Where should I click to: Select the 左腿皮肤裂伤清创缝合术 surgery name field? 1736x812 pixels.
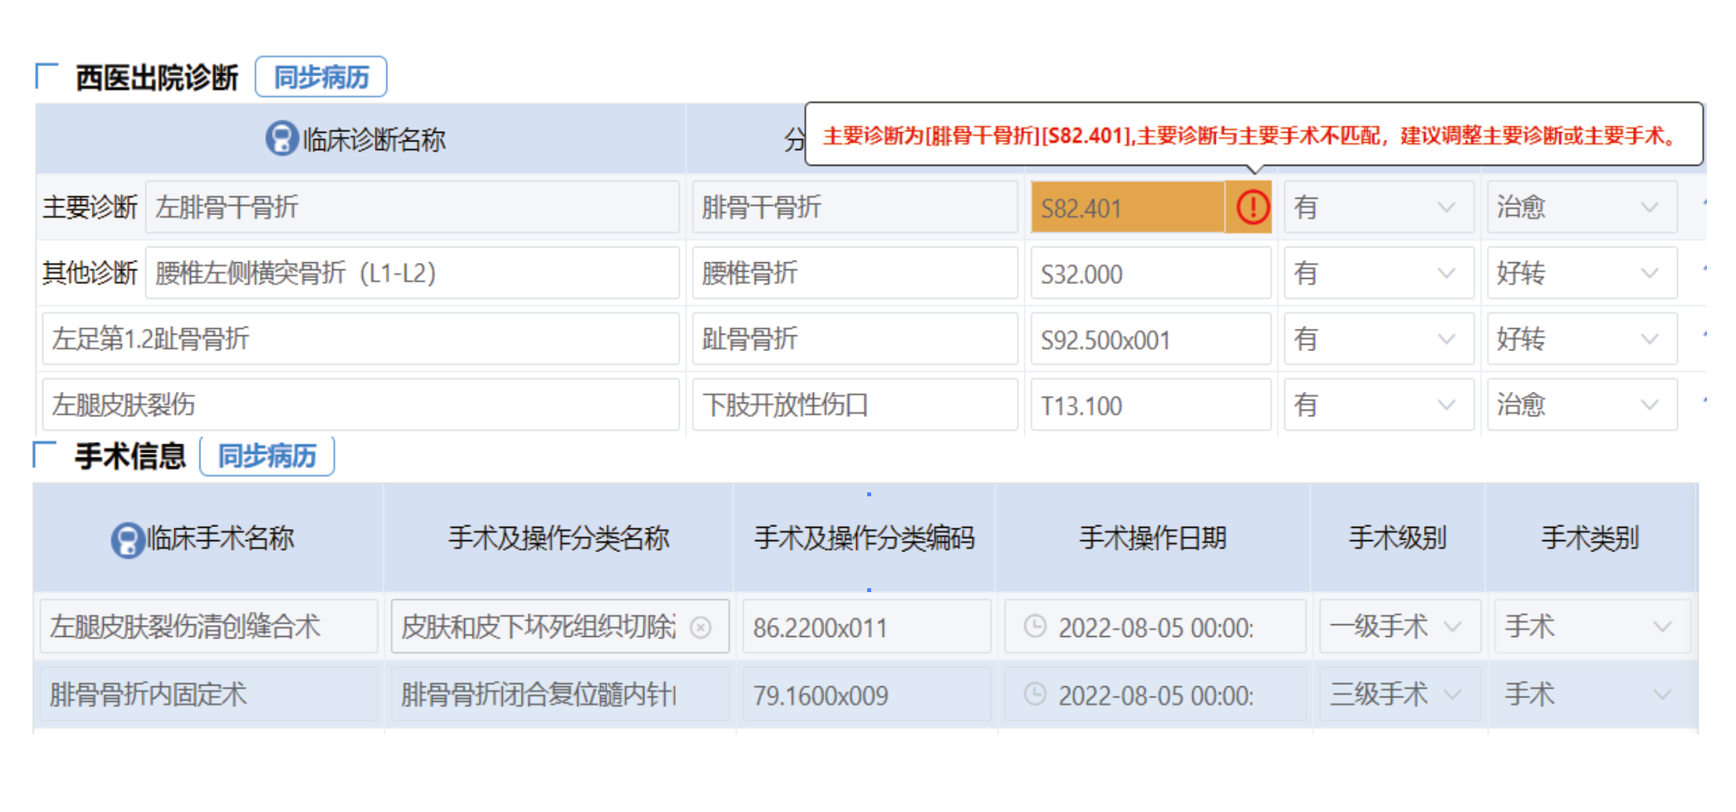(x=208, y=627)
